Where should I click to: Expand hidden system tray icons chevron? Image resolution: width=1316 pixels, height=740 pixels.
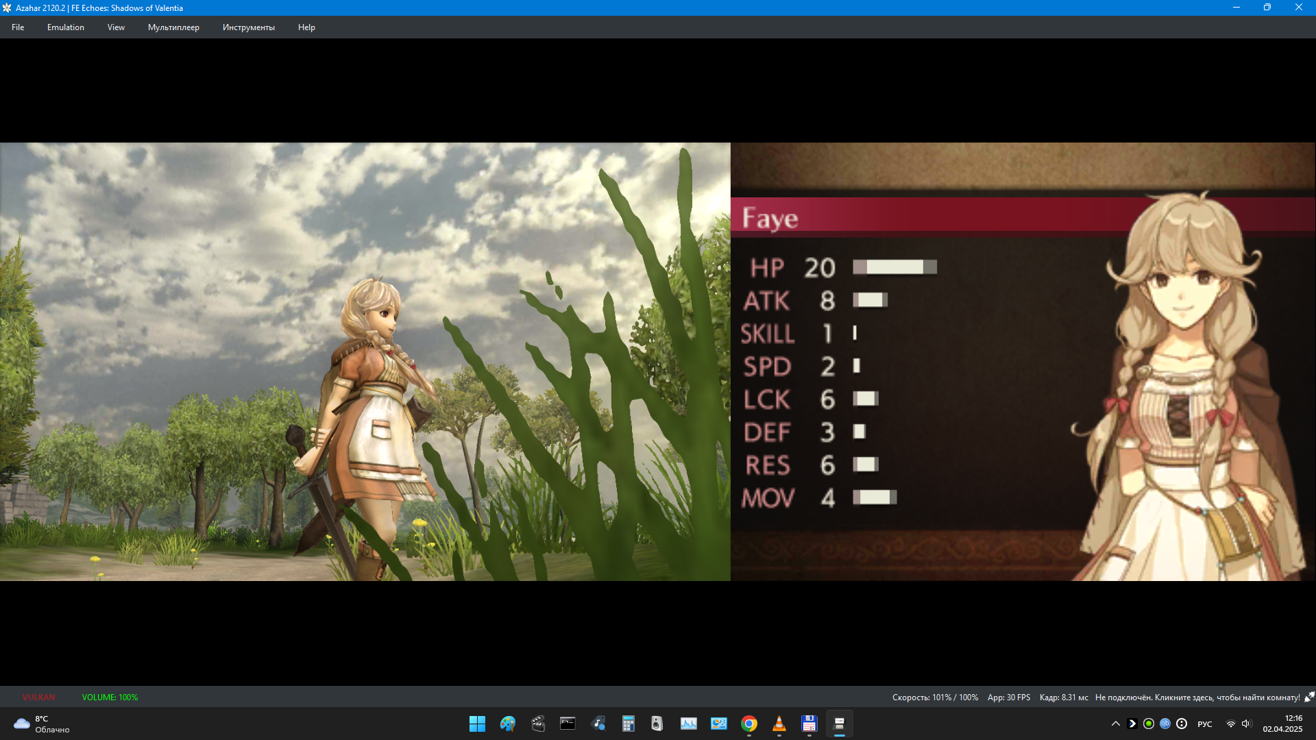tap(1115, 724)
